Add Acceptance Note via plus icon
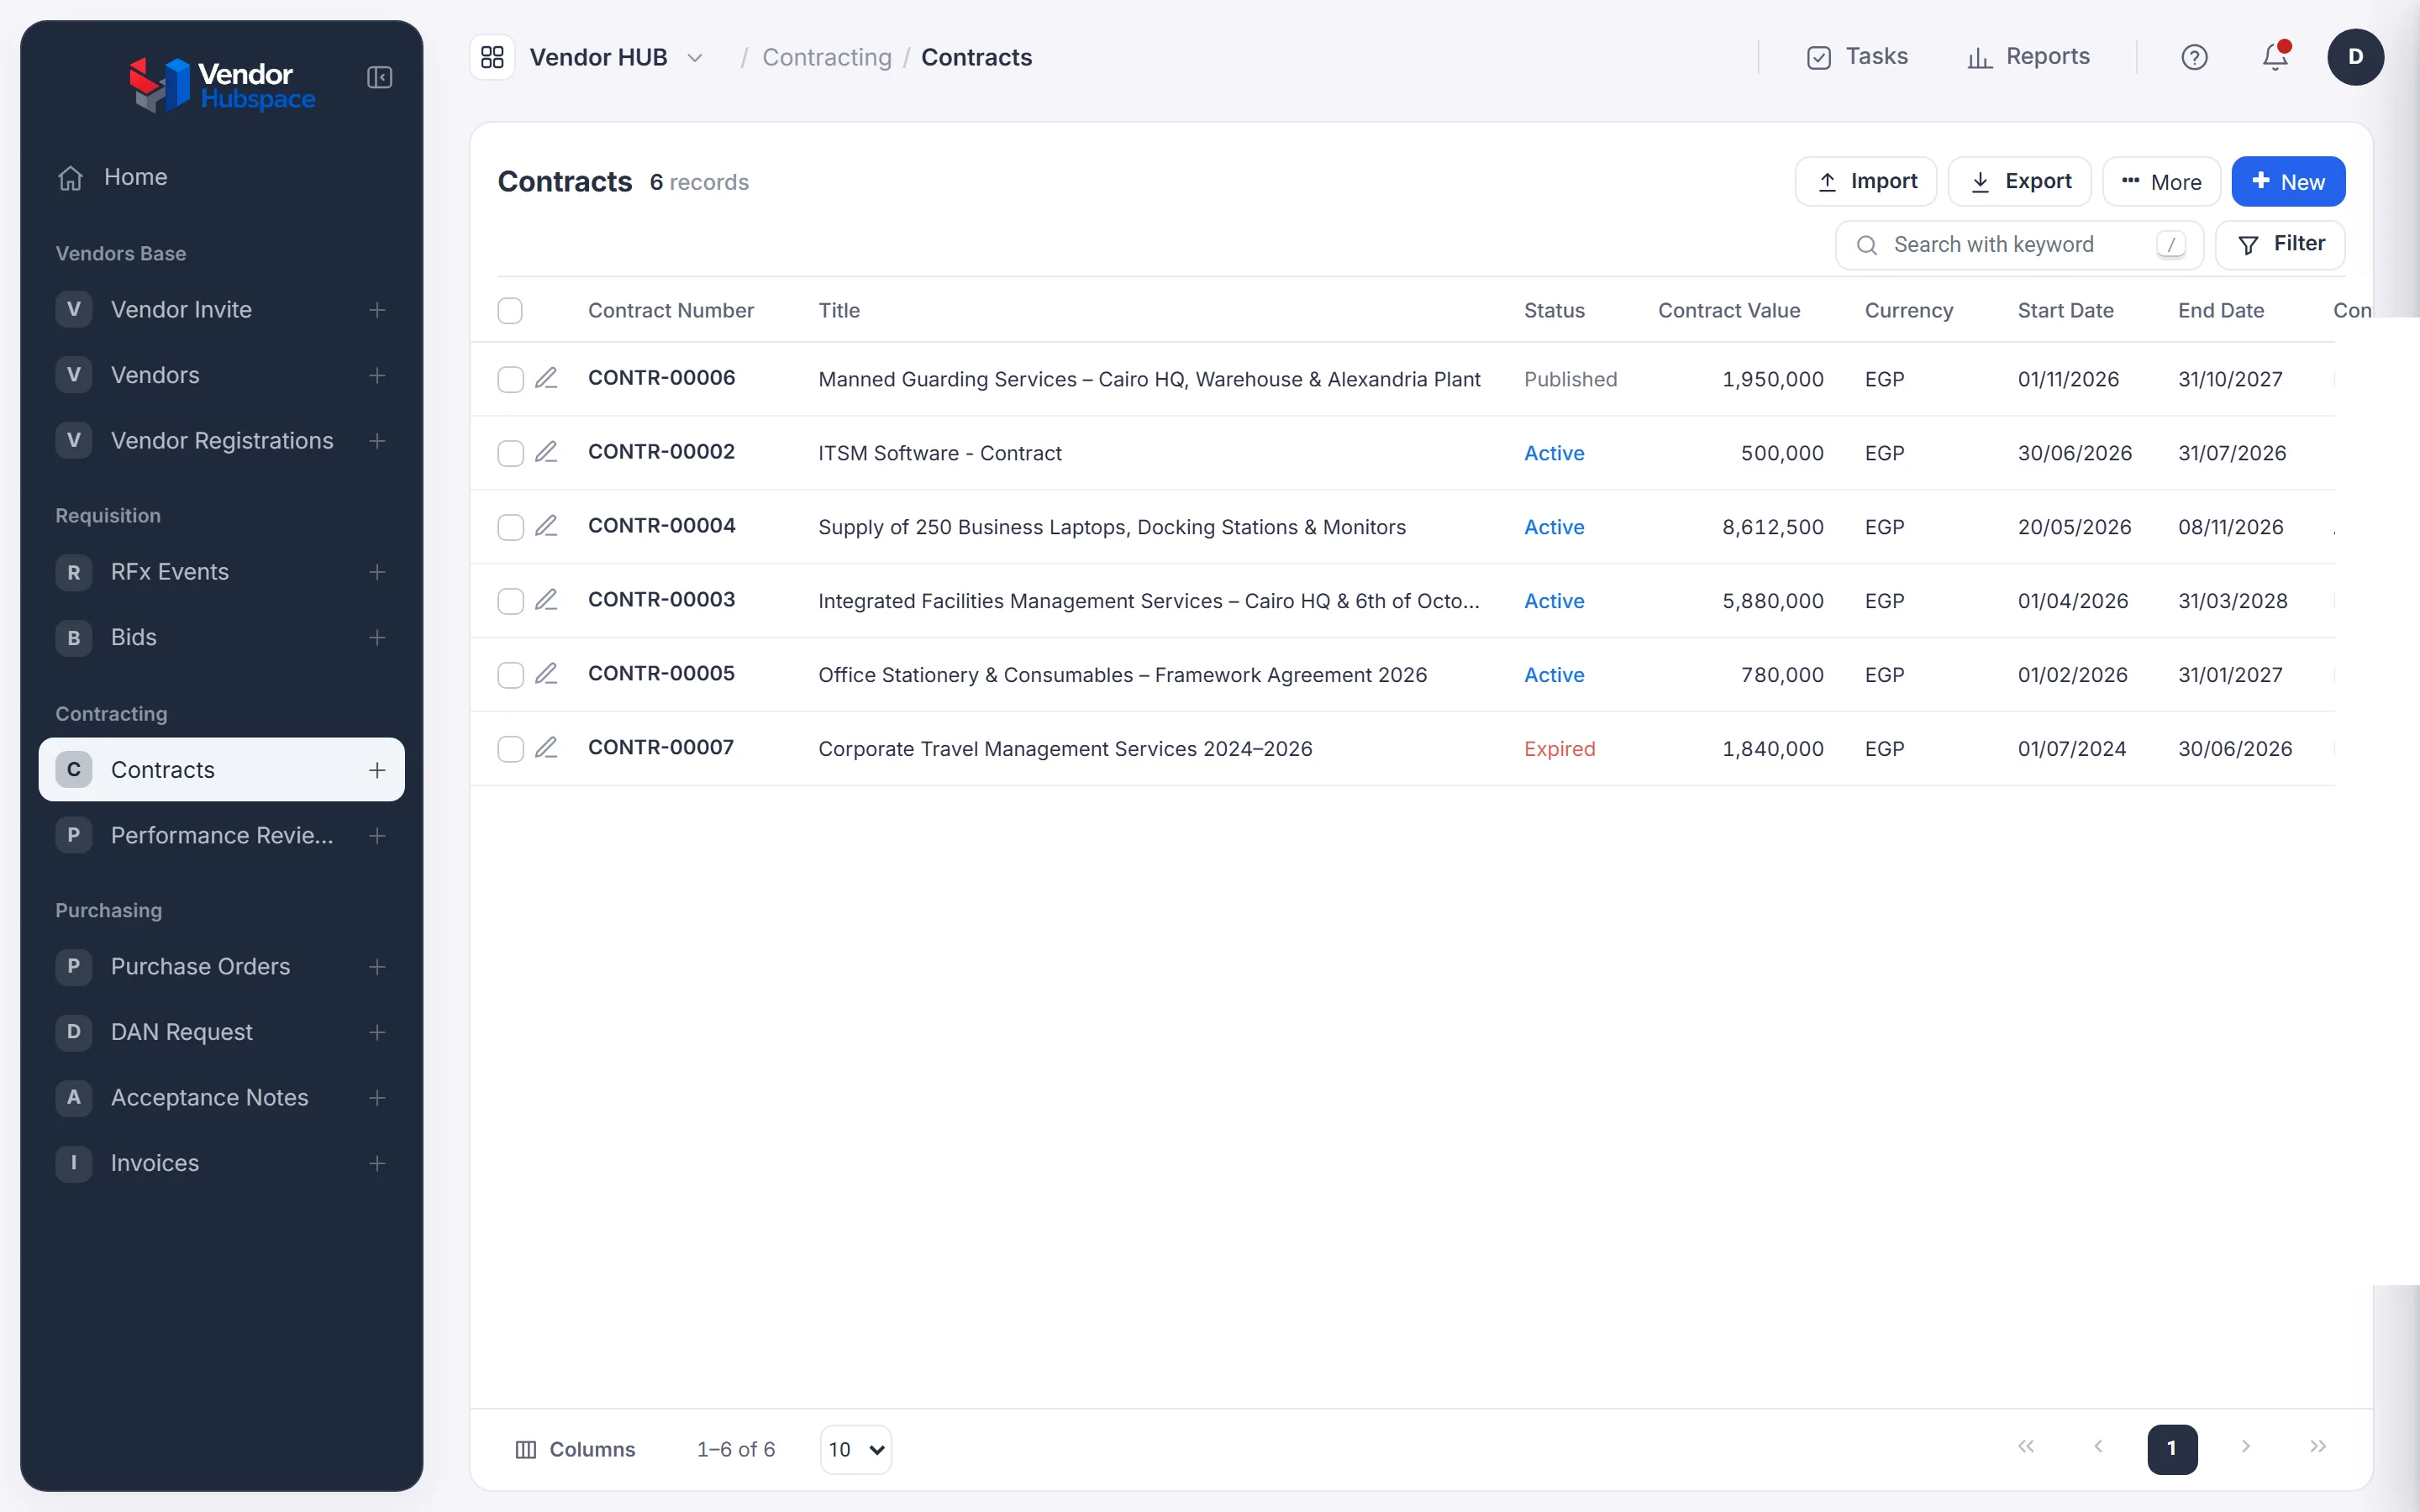 tap(377, 1097)
